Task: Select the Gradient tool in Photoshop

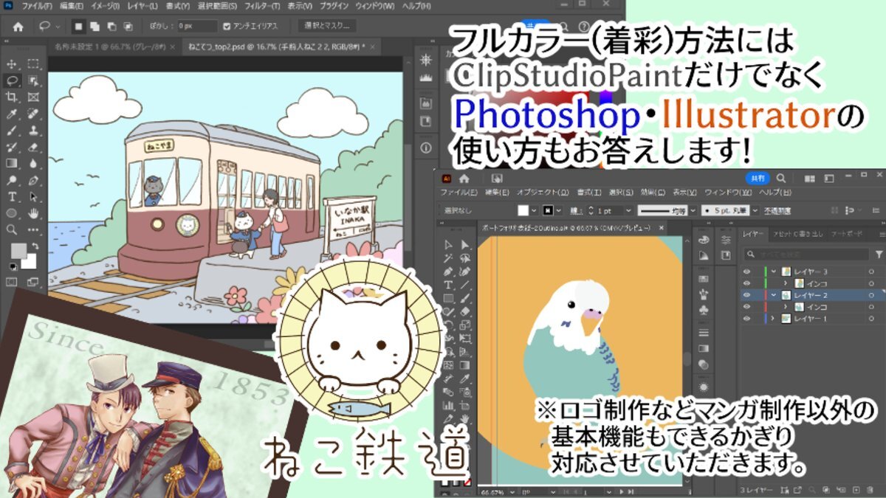Action: (x=11, y=163)
